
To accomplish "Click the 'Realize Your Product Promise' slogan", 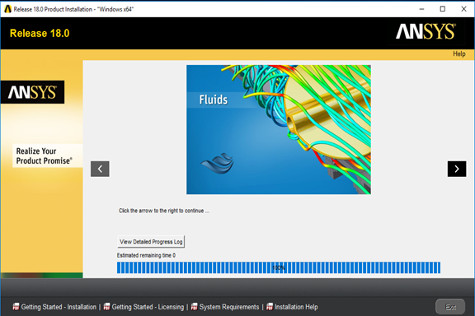I will (45, 156).
